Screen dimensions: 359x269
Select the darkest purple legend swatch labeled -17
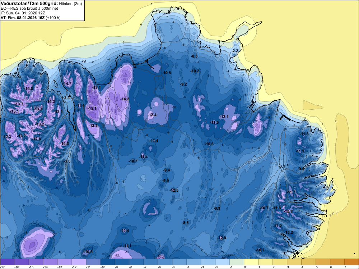pos(7,262)
